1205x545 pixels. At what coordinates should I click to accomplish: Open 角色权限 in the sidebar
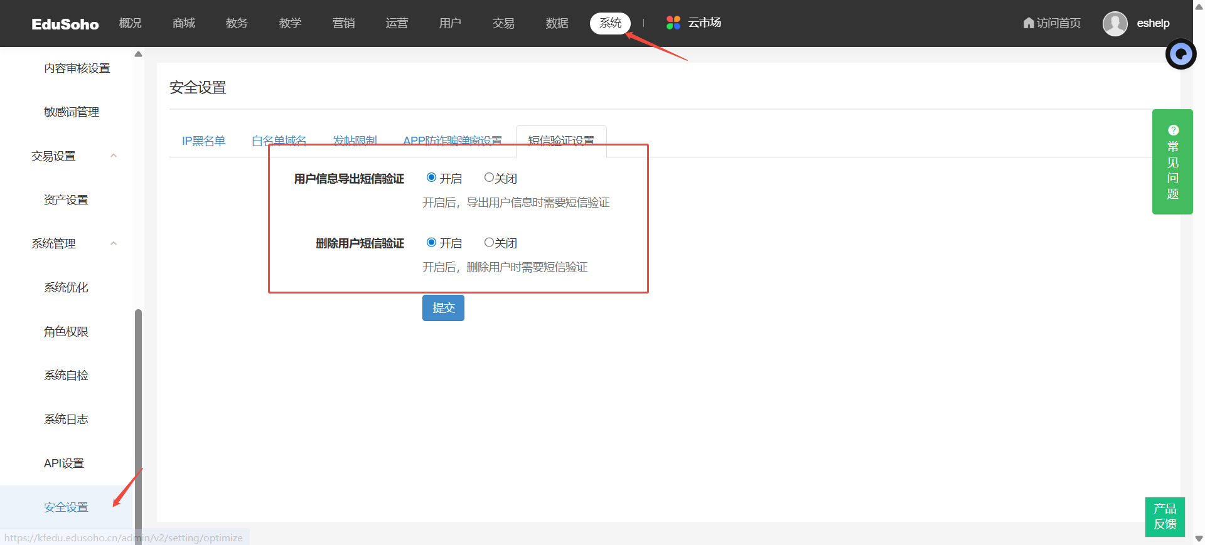click(66, 331)
